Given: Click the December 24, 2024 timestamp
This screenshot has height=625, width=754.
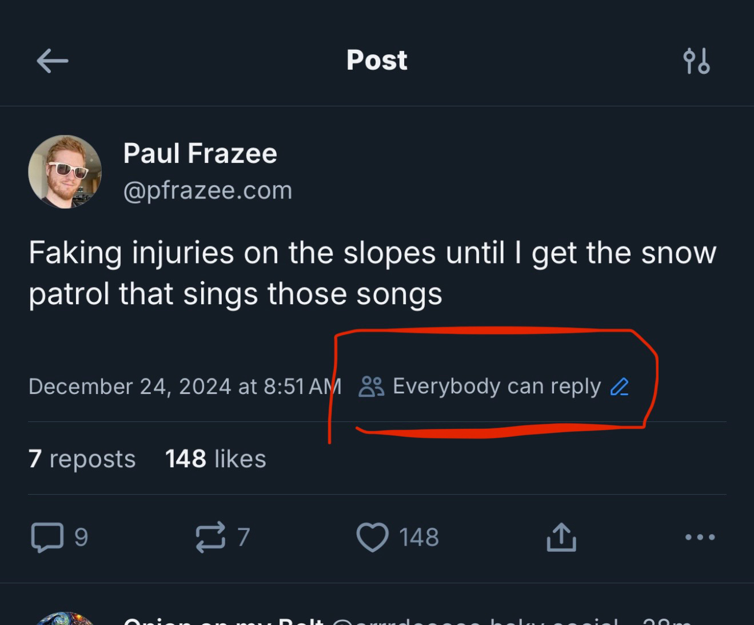Looking at the screenshot, I should (x=185, y=387).
